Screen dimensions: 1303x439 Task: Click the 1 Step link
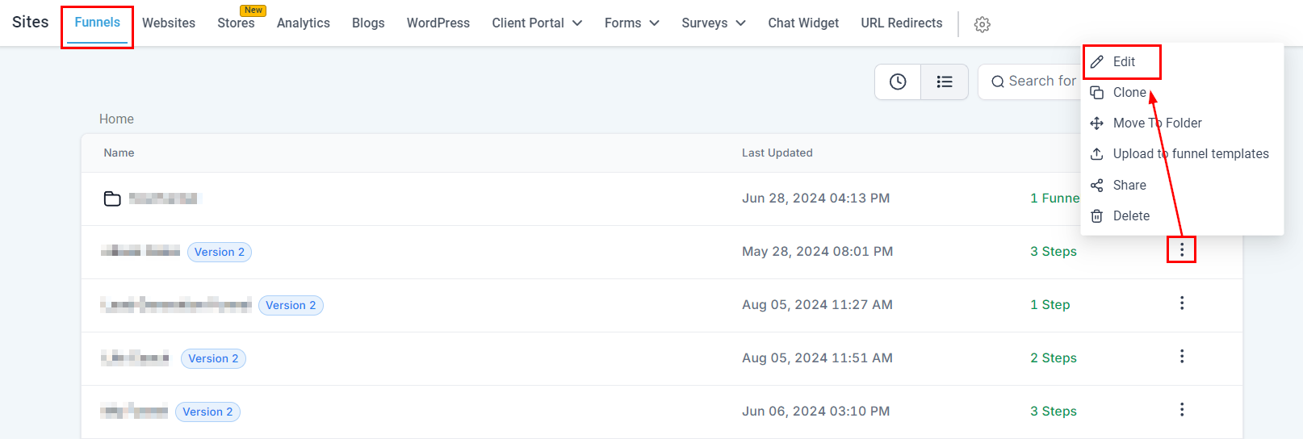coord(1050,305)
